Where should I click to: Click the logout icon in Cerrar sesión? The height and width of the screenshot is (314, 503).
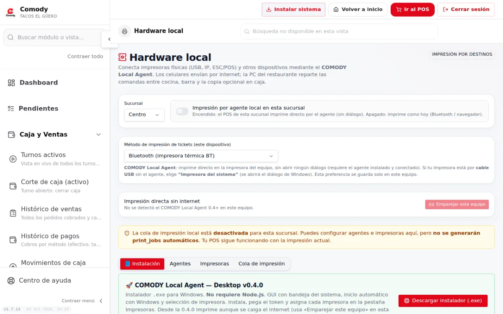(445, 9)
